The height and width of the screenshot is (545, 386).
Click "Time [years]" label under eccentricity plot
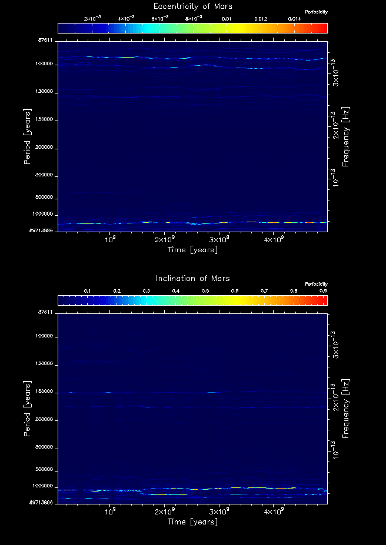(192, 250)
